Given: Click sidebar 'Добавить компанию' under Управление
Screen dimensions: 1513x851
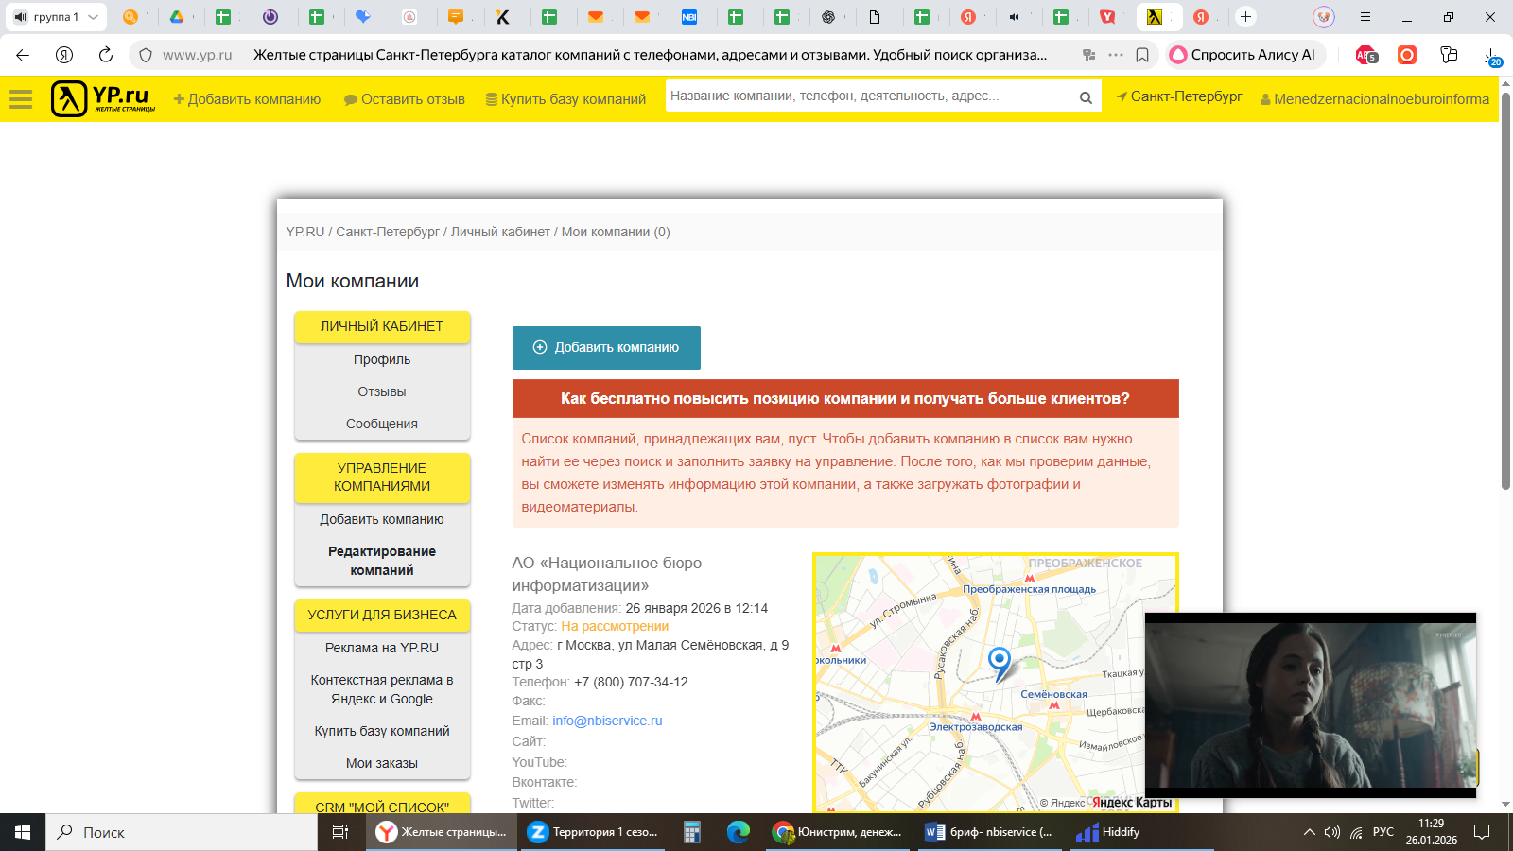Looking at the screenshot, I should [382, 519].
